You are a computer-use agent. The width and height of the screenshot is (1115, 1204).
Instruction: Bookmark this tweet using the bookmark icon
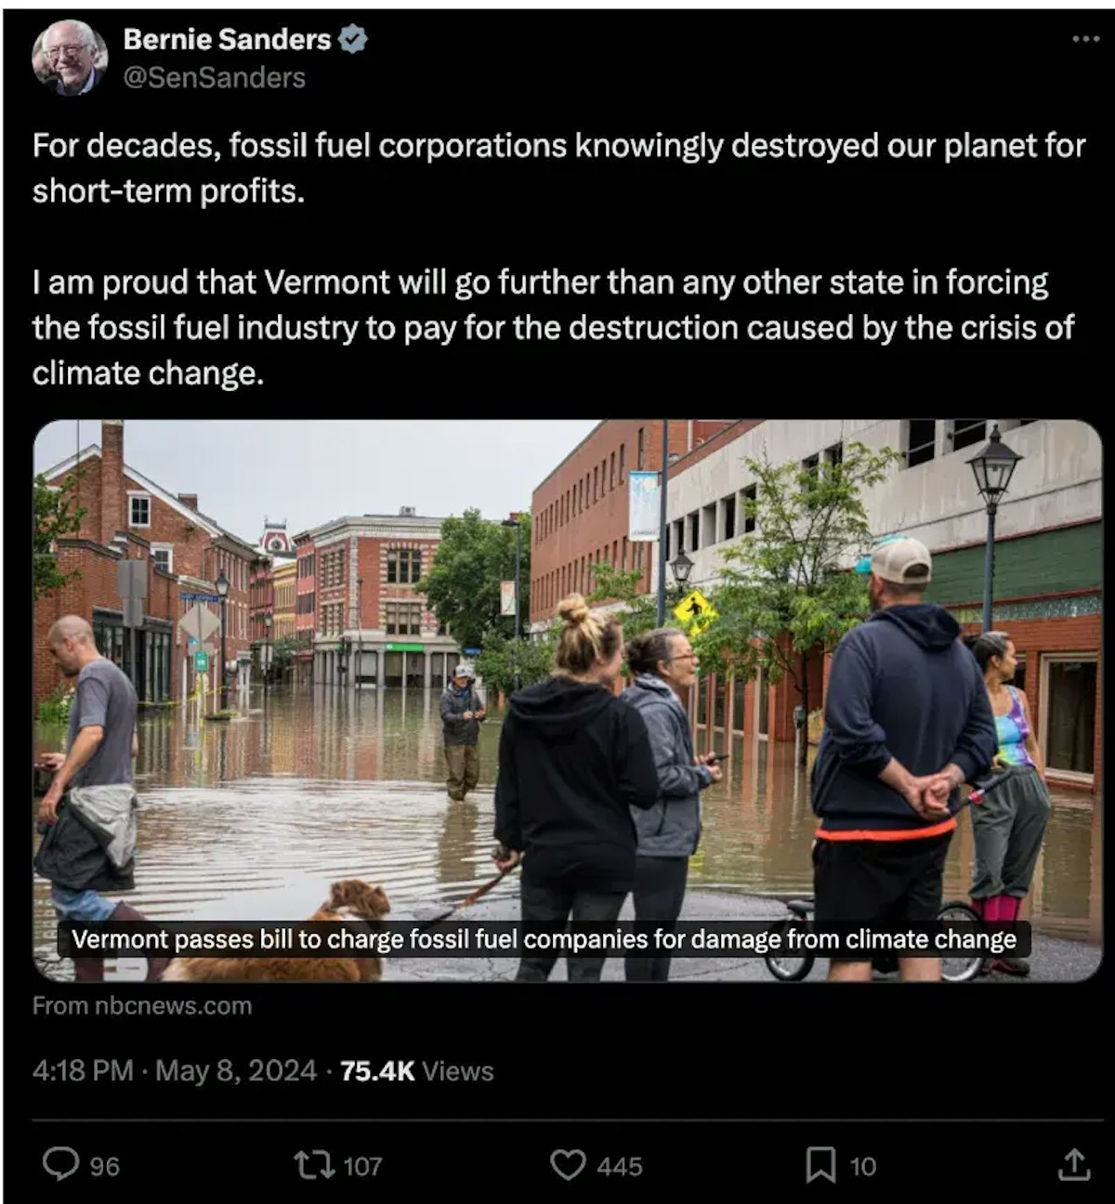[x=820, y=1164]
